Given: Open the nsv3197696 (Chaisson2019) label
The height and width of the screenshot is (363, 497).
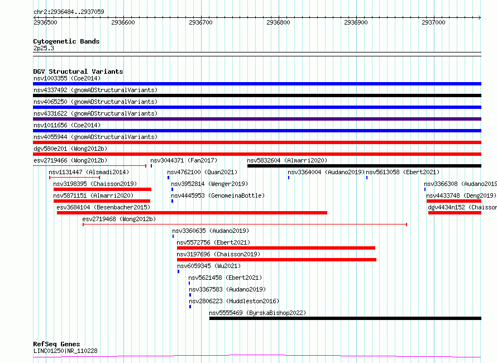Looking at the screenshot, I should coord(218,254).
